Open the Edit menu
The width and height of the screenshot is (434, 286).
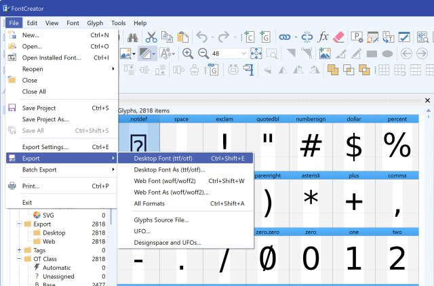point(32,23)
